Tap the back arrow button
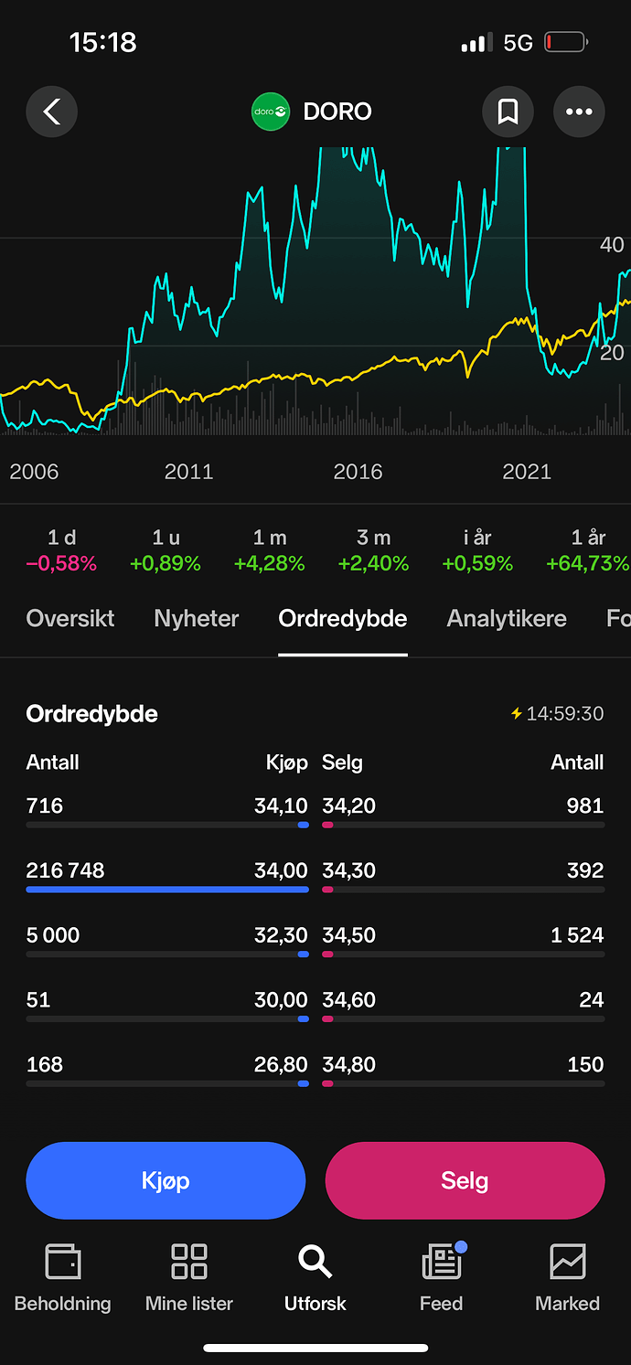 click(x=51, y=112)
